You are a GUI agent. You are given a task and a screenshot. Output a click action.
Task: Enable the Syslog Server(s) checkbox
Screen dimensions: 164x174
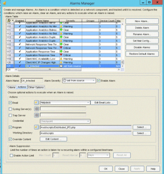point(10,109)
